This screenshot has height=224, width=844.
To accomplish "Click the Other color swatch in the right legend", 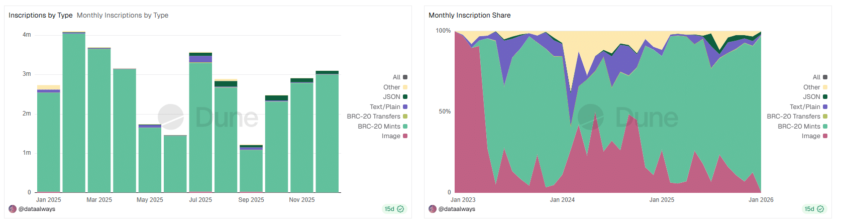I will click(825, 87).
